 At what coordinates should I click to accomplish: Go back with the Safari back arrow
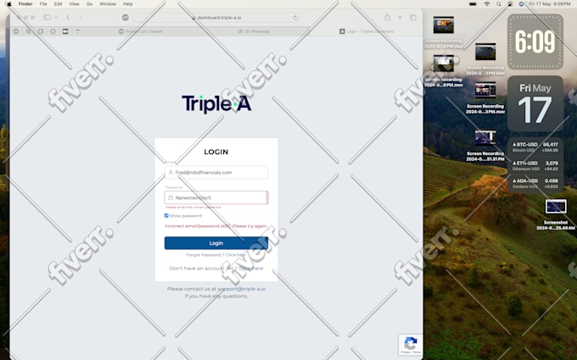tap(68, 17)
